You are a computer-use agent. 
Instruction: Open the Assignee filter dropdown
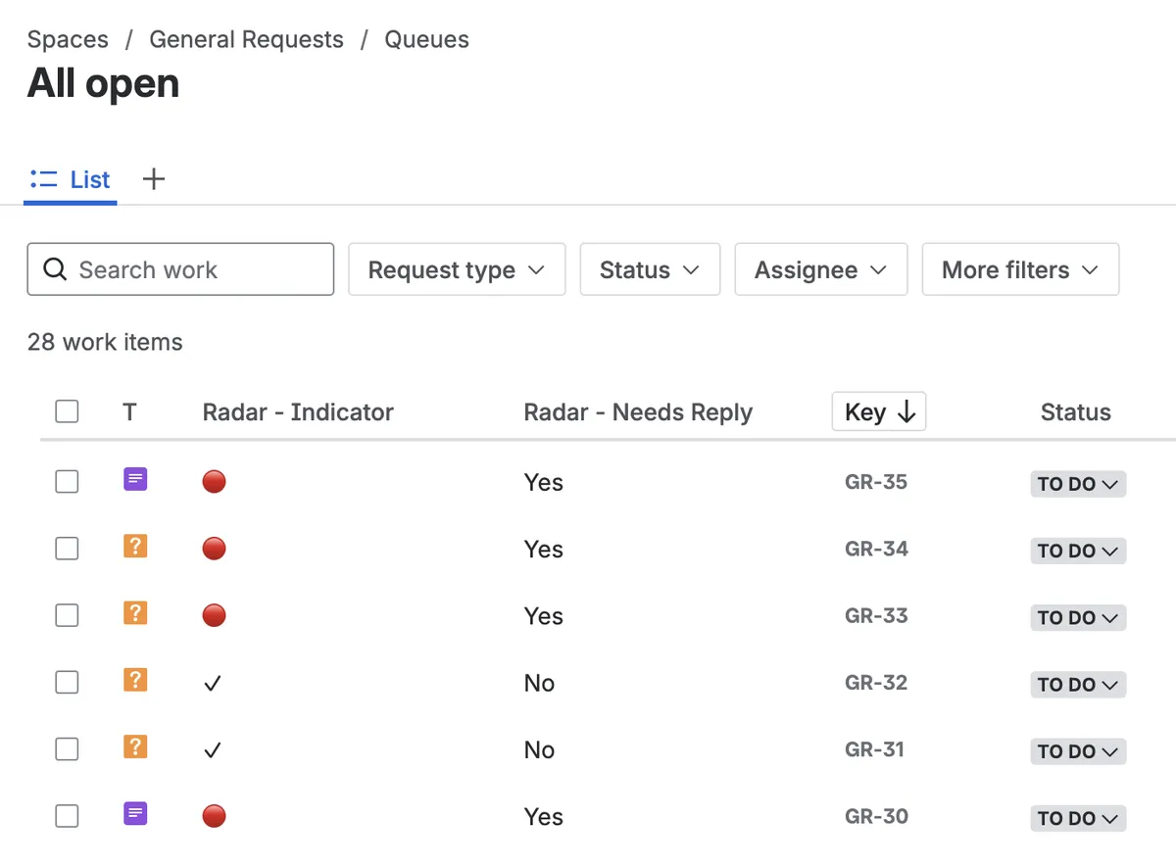click(x=821, y=269)
